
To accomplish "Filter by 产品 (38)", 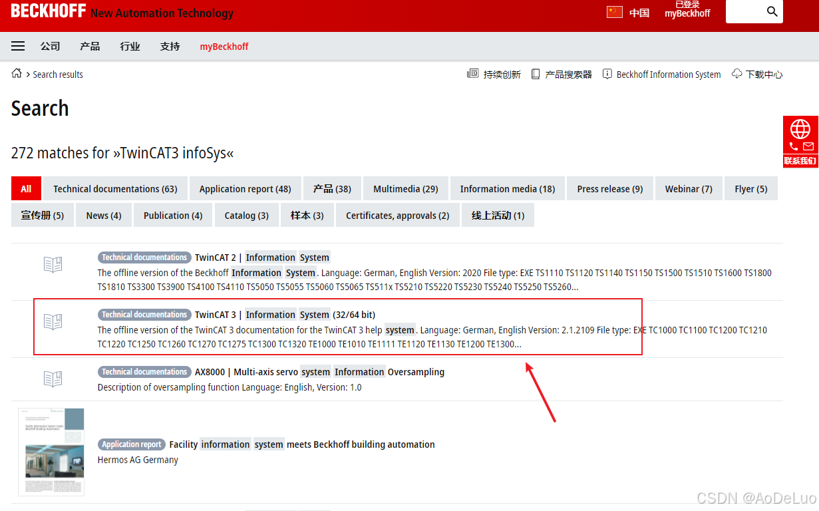I will point(332,189).
